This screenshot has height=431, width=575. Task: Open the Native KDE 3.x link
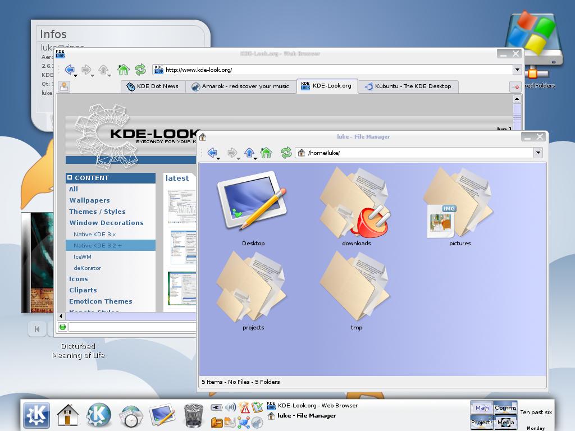[x=94, y=234]
